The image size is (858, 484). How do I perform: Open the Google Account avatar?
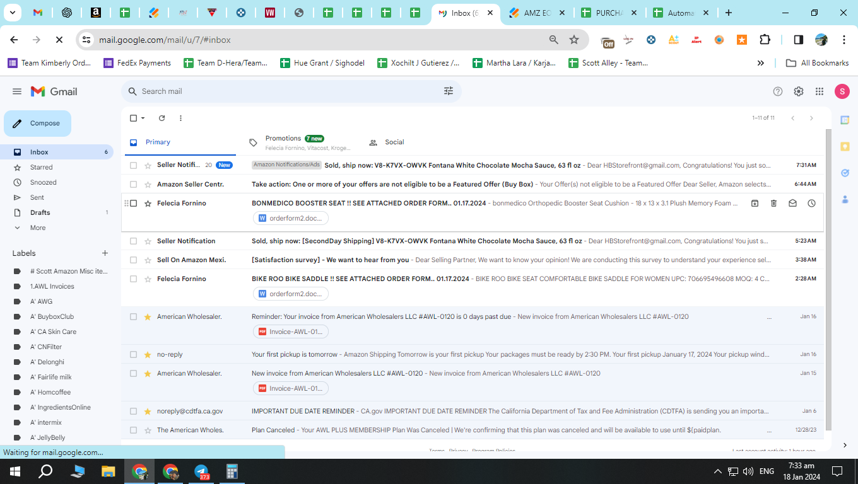tap(842, 91)
